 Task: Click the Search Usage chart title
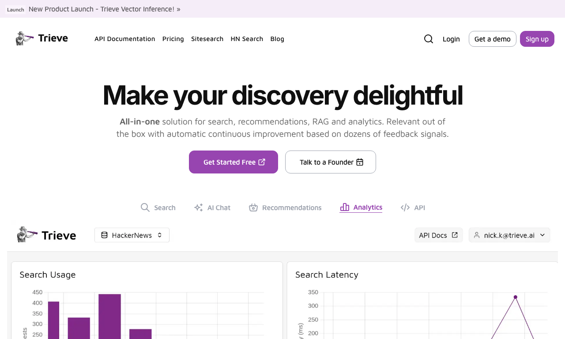[x=48, y=275]
